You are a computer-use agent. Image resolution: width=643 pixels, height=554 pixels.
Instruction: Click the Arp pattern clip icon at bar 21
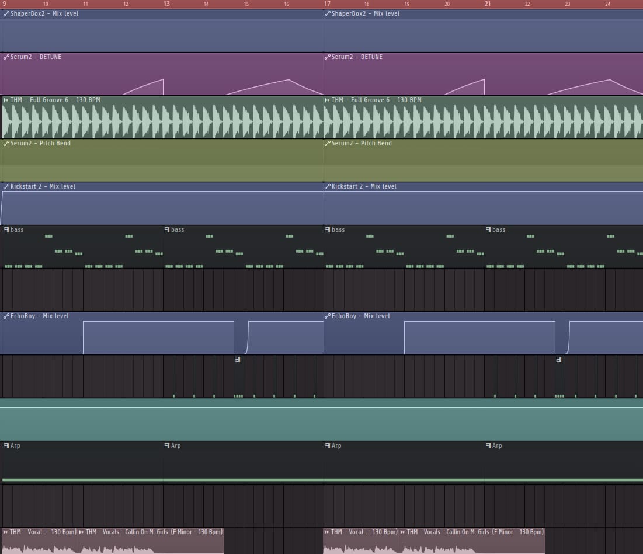488,446
